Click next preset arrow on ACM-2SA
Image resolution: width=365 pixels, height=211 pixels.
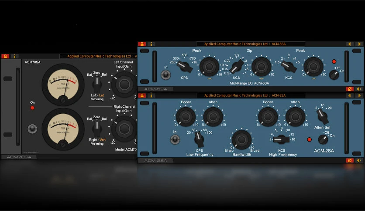359,95
